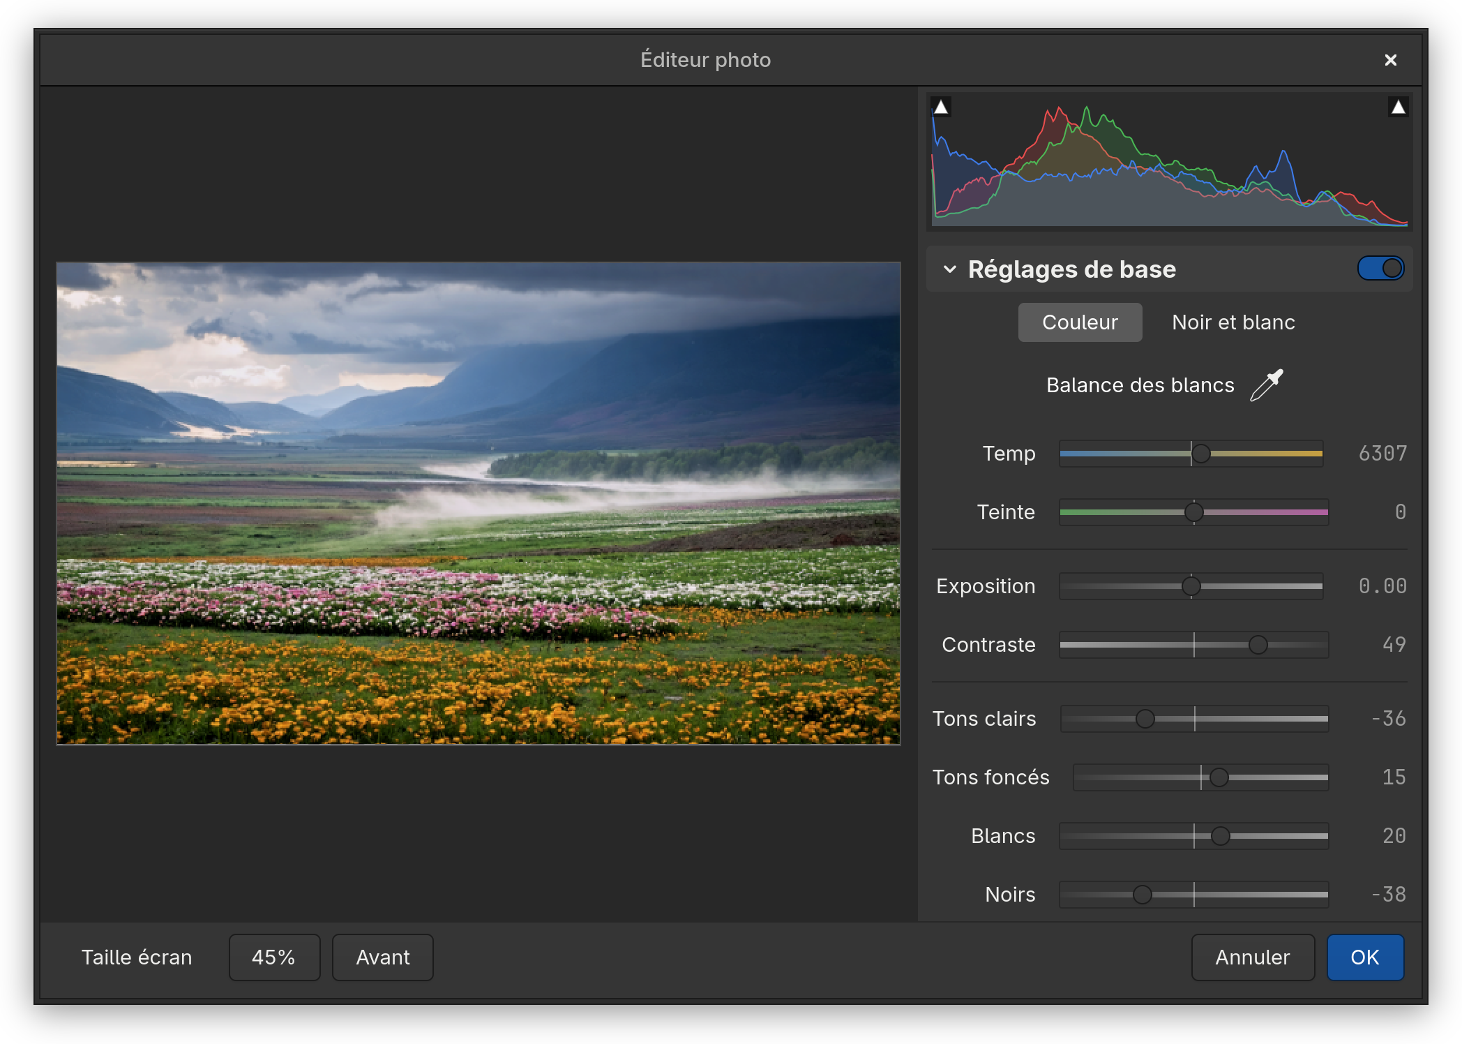Select the Tons foncés value 15

pyautogui.click(x=1394, y=777)
